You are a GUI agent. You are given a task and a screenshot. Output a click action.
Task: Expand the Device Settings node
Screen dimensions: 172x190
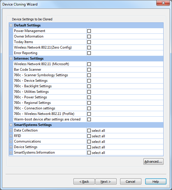point(11,147)
